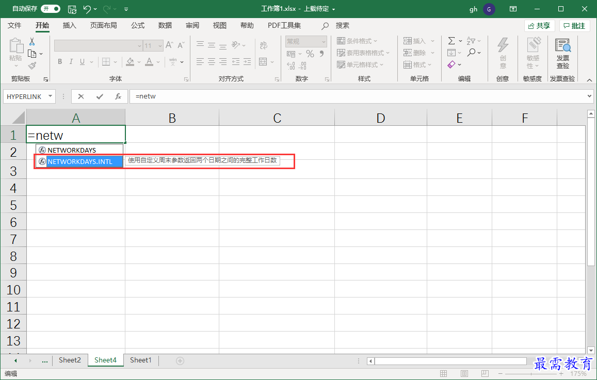Click the Orientation text angle icon
Image resolution: width=597 pixels, height=380 pixels.
(x=236, y=45)
